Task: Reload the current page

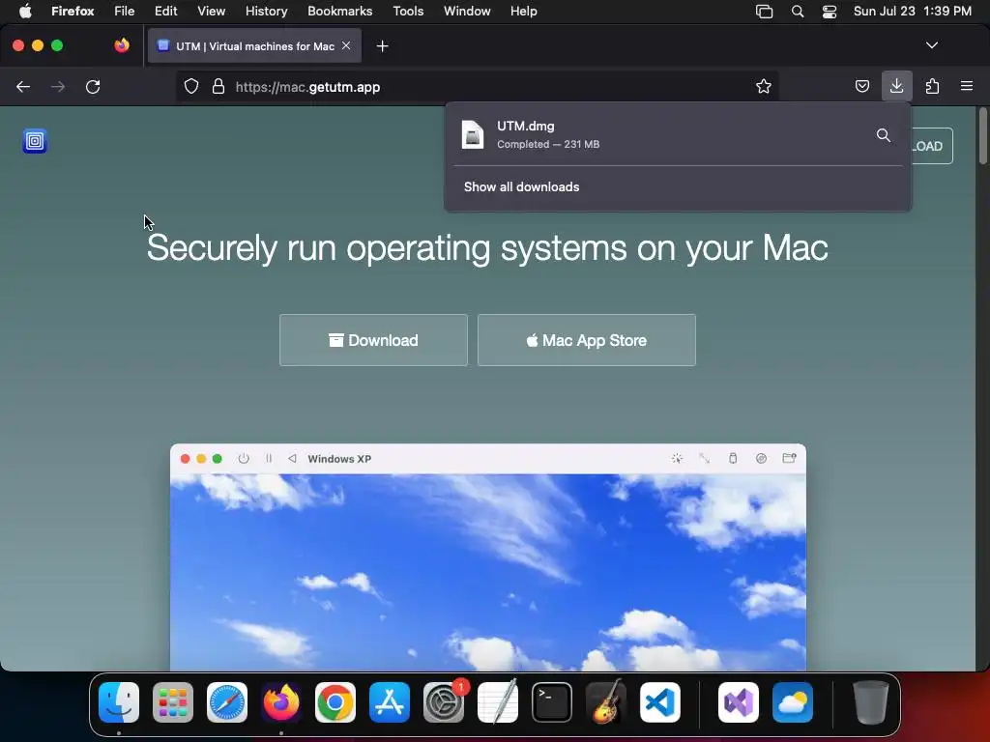Action: (93, 87)
